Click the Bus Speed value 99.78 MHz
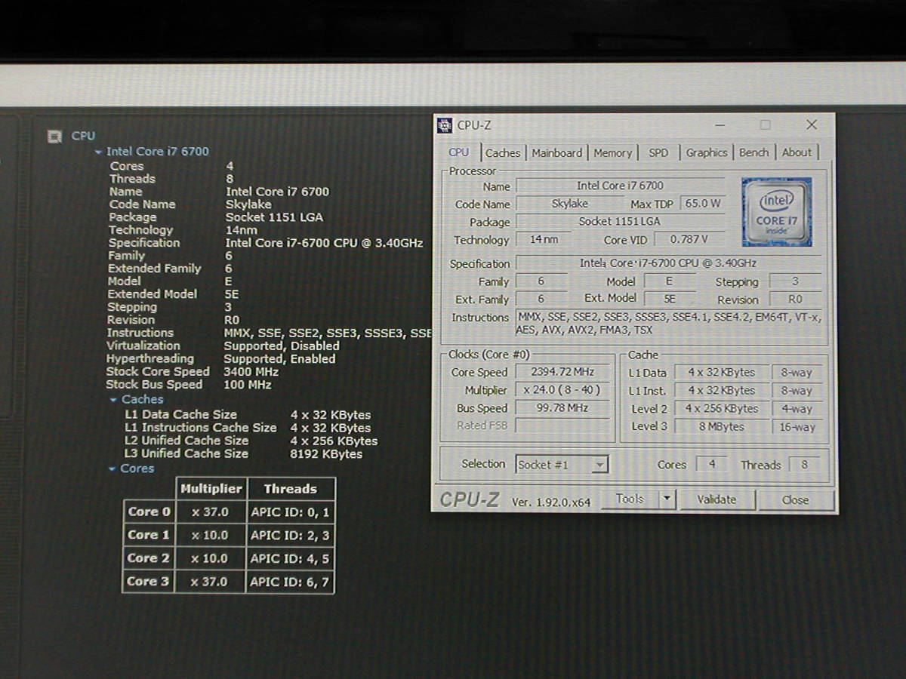 (563, 408)
